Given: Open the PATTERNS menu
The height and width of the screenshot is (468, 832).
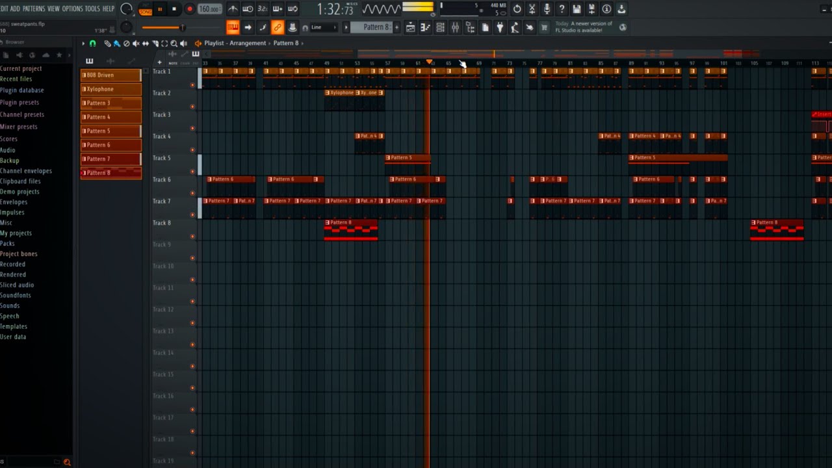Looking at the screenshot, I should coord(34,8).
